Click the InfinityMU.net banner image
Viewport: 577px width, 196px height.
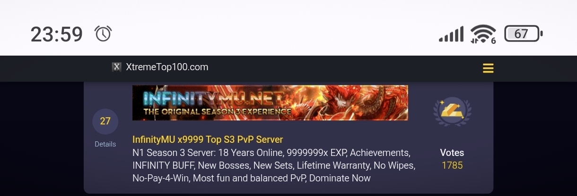[x=270, y=103]
